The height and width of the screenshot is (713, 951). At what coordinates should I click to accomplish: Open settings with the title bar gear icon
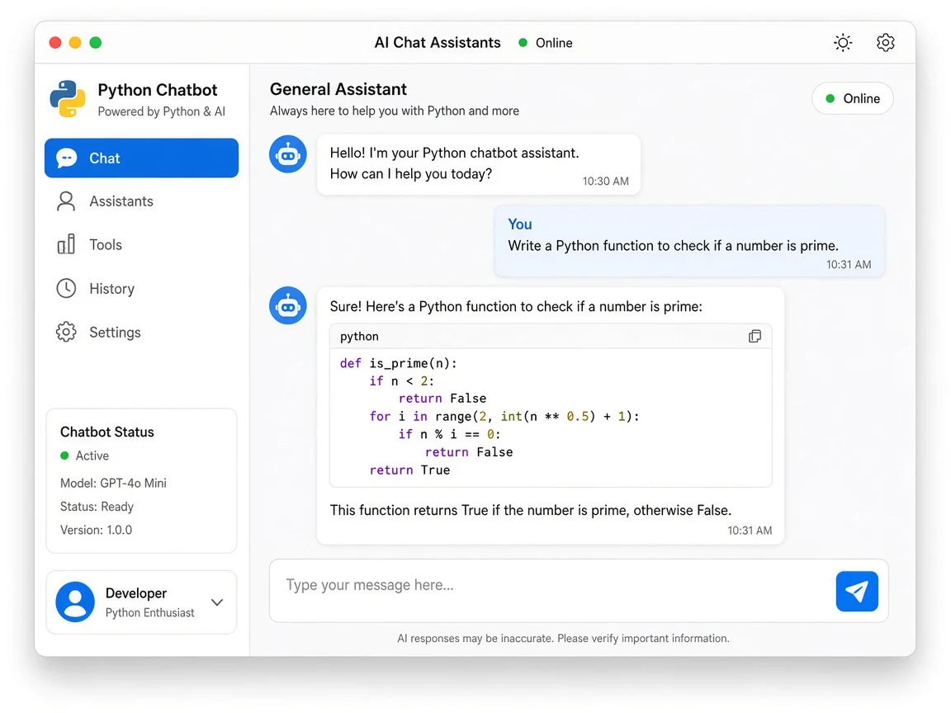click(886, 42)
